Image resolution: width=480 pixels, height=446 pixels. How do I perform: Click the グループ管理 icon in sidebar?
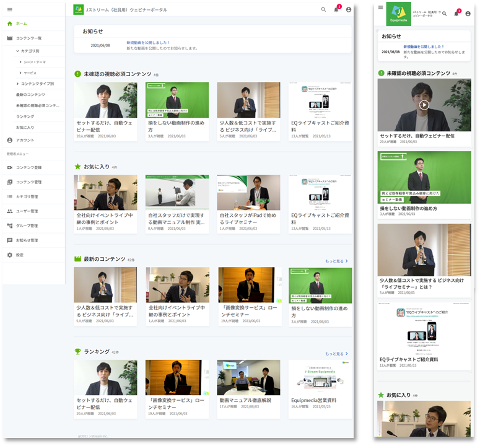pyautogui.click(x=9, y=225)
